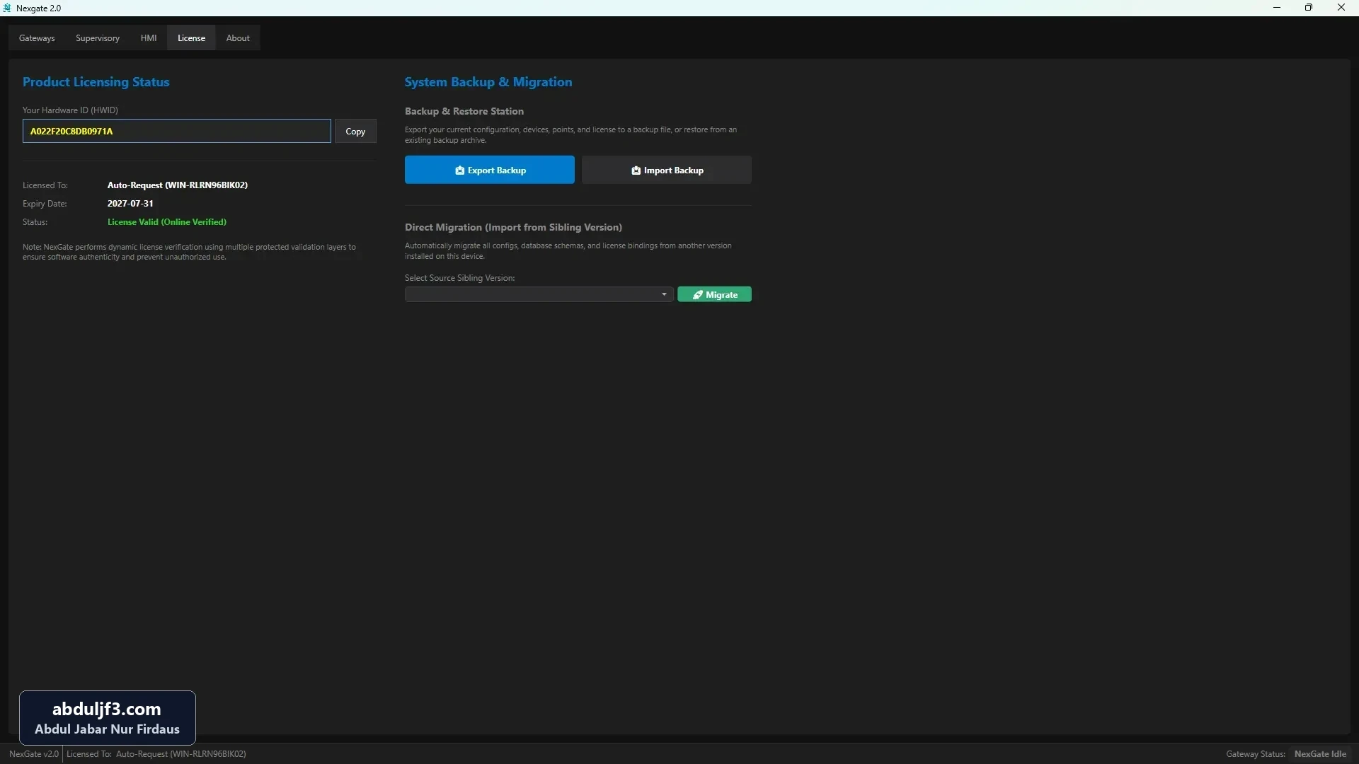Image resolution: width=1359 pixels, height=764 pixels.
Task: Open the HMI tab
Action: (x=149, y=38)
